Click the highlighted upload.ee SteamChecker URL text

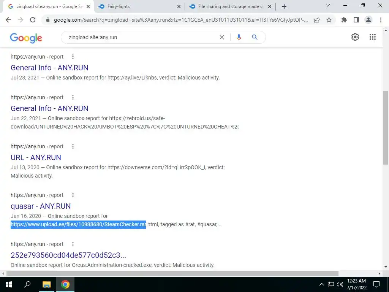pyautogui.click(x=78, y=224)
